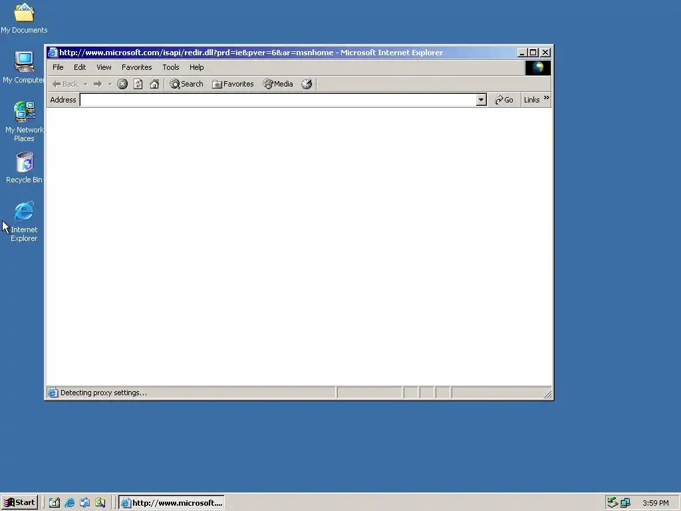Open the Tools menu
Image resolution: width=681 pixels, height=511 pixels.
coord(171,67)
